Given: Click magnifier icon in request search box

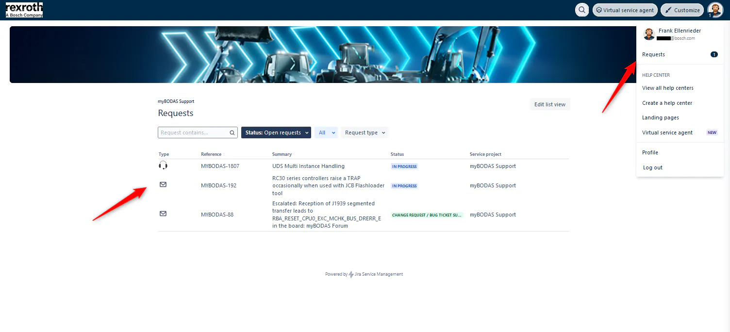Looking at the screenshot, I should click(232, 133).
